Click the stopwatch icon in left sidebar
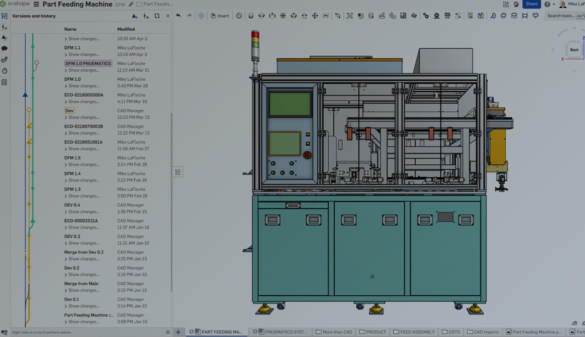 (x=4, y=71)
